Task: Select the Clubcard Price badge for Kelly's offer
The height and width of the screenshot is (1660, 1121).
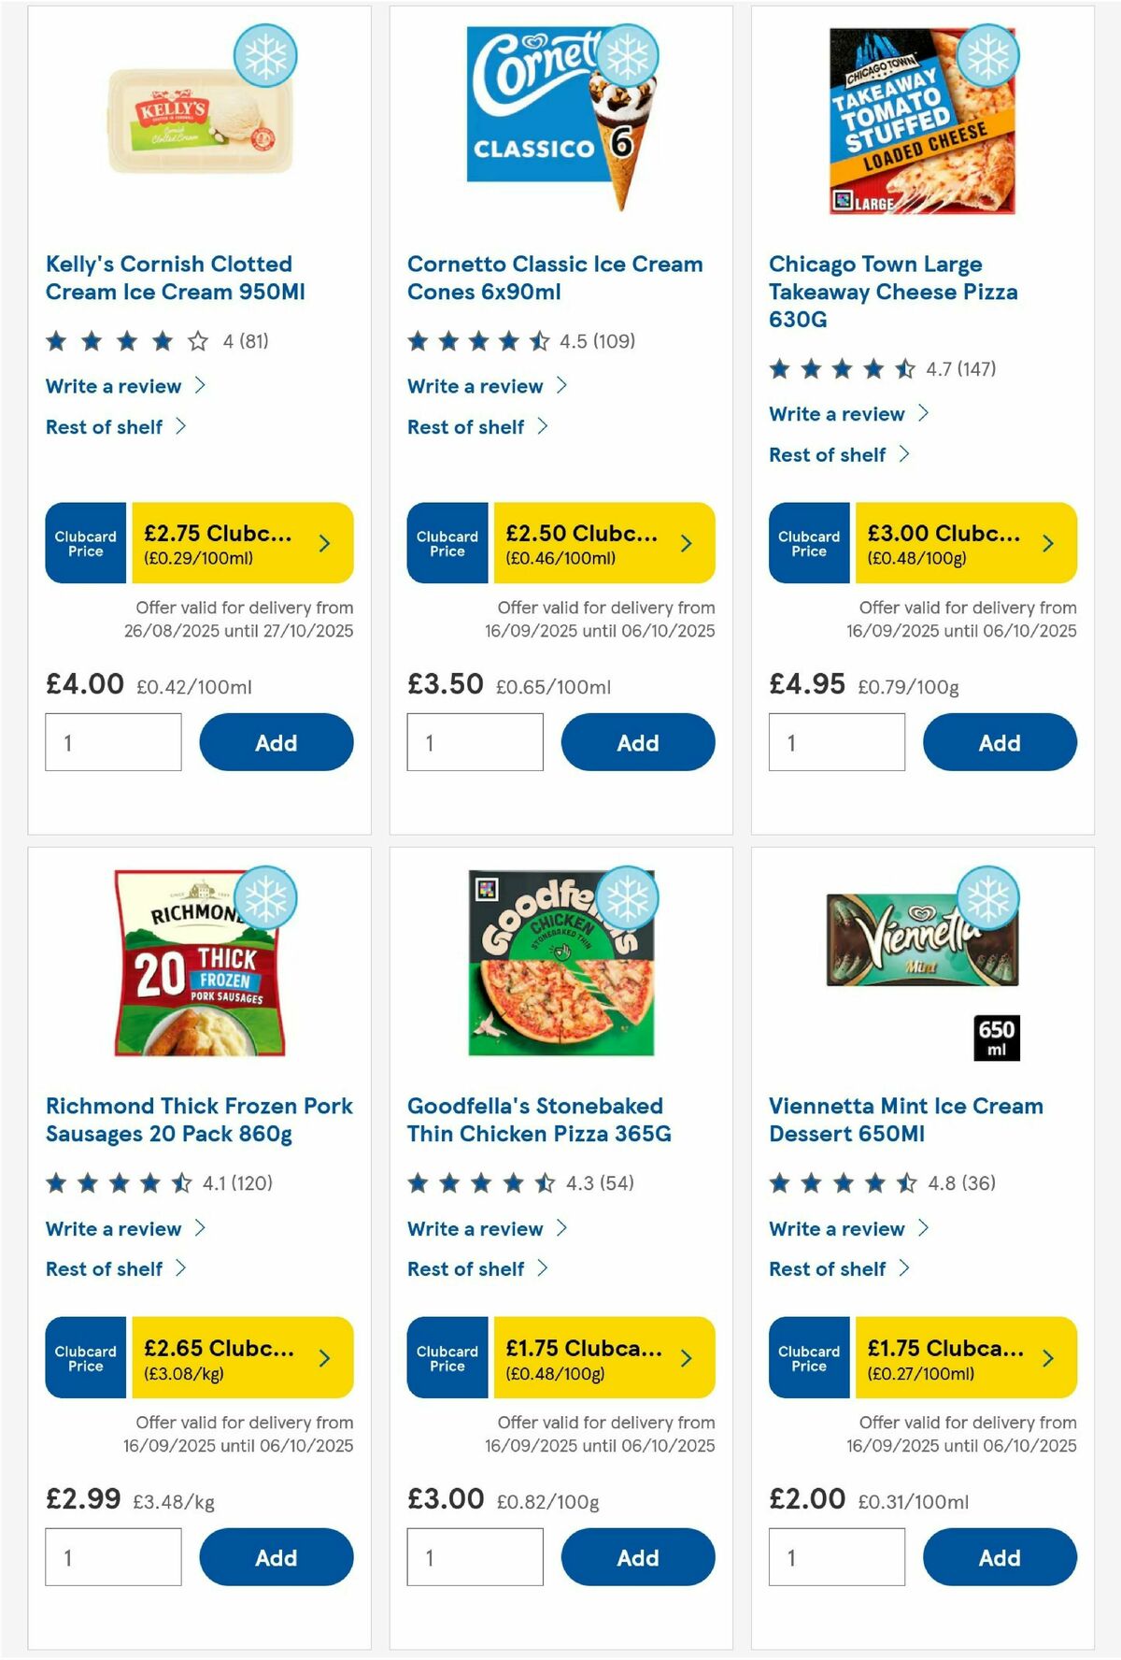Action: click(84, 543)
